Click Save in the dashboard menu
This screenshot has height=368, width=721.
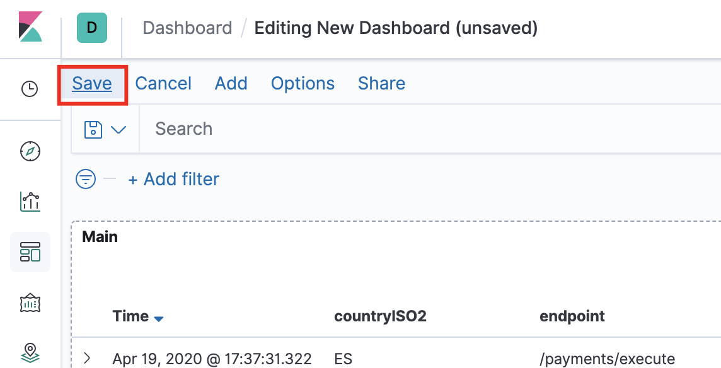(x=92, y=84)
